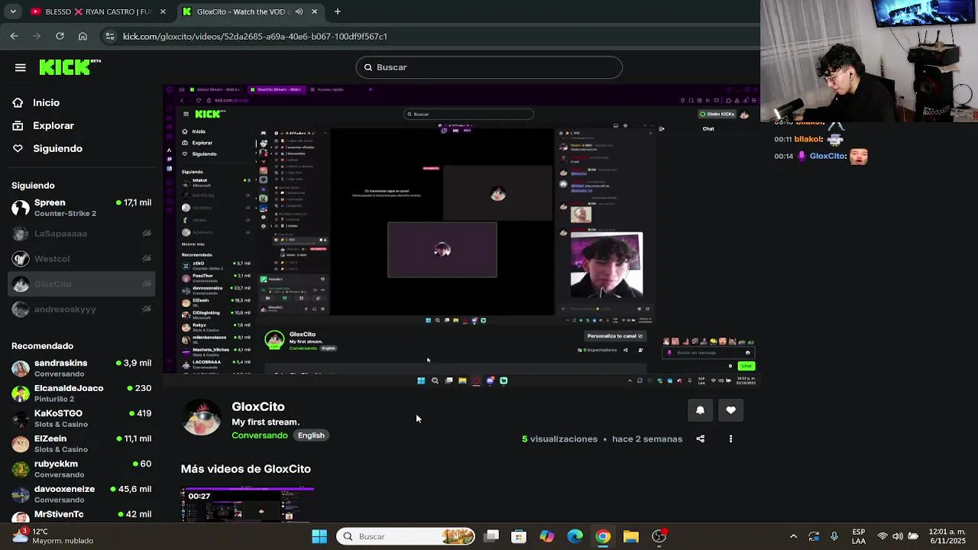Expand the system tray hidden icons chevron
The height and width of the screenshot is (550, 978).
click(793, 536)
